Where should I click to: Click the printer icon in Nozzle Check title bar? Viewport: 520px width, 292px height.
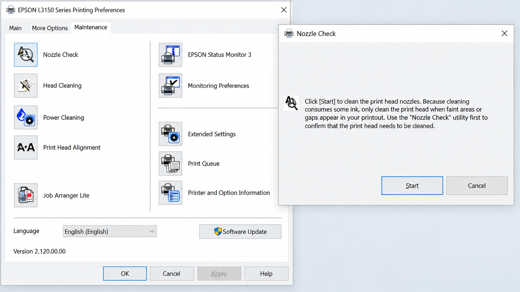289,34
